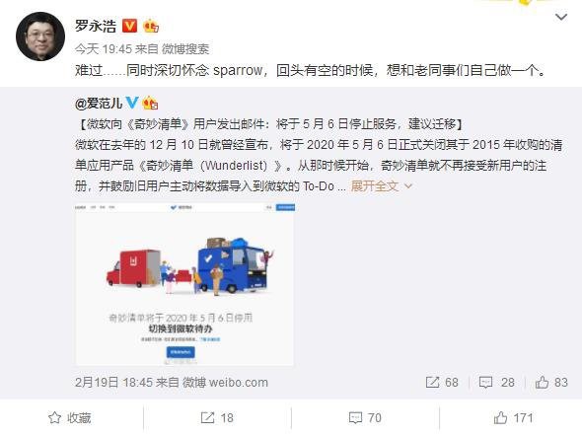This screenshot has width=582, height=436.
Task: Toggle the 收藏 favorite star
Action: pyautogui.click(x=70, y=418)
